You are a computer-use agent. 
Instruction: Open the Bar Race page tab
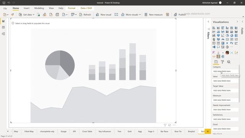point(164,131)
